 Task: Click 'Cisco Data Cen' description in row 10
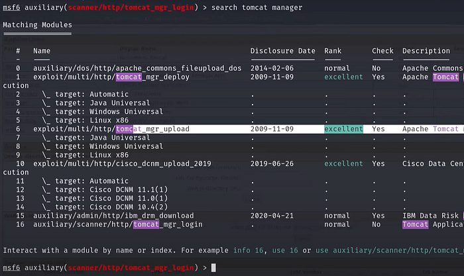pos(433,163)
